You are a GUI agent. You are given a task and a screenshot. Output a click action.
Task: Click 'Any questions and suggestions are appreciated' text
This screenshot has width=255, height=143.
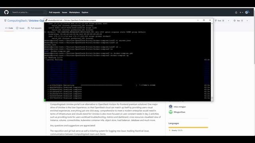click(x=73, y=126)
